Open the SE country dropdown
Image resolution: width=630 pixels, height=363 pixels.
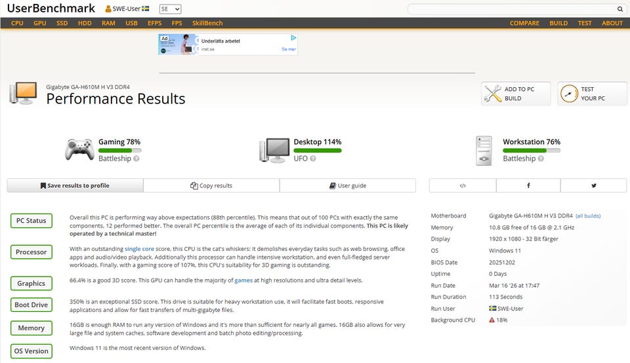click(171, 9)
